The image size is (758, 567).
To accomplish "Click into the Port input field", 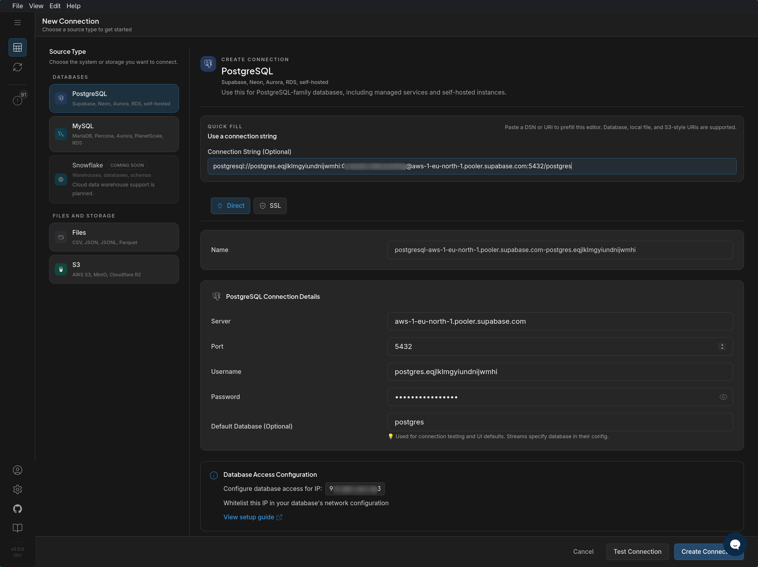I will [560, 347].
